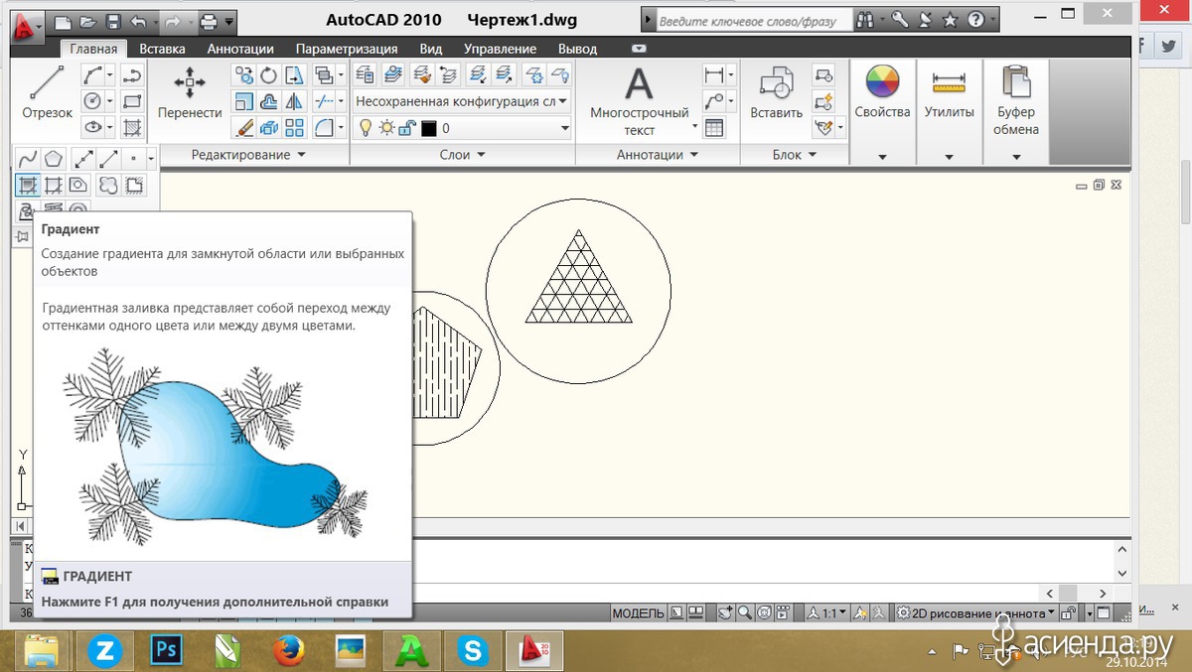Open the Буфер обмена clipboard panel
The width and height of the screenshot is (1192, 672).
click(x=1016, y=99)
